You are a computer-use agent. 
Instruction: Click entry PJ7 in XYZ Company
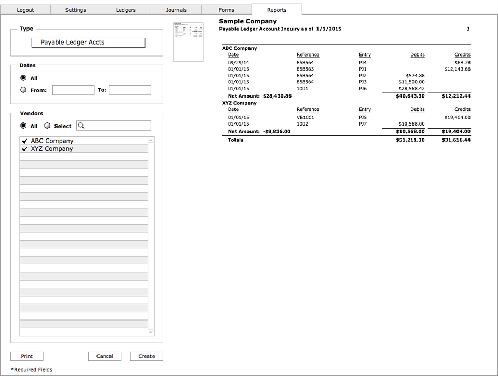point(363,124)
